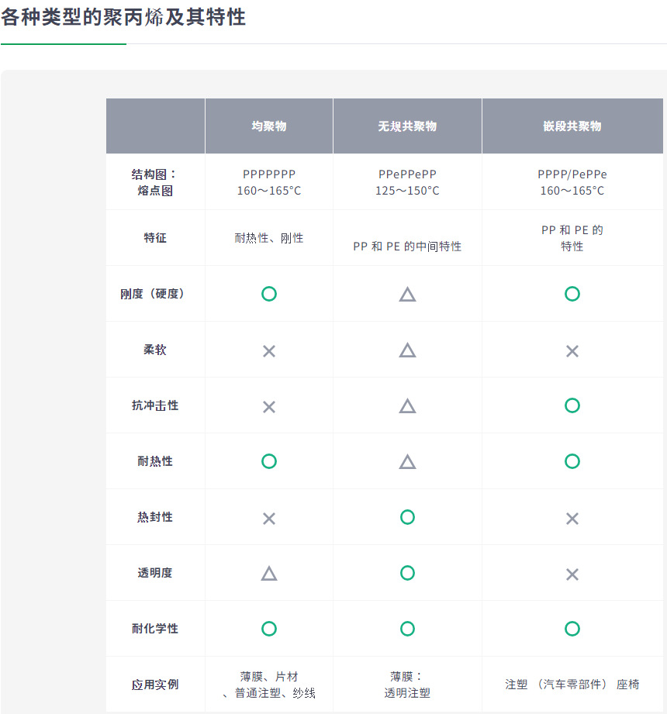
Task: Click the 均聚物 column header
Action: click(x=269, y=126)
